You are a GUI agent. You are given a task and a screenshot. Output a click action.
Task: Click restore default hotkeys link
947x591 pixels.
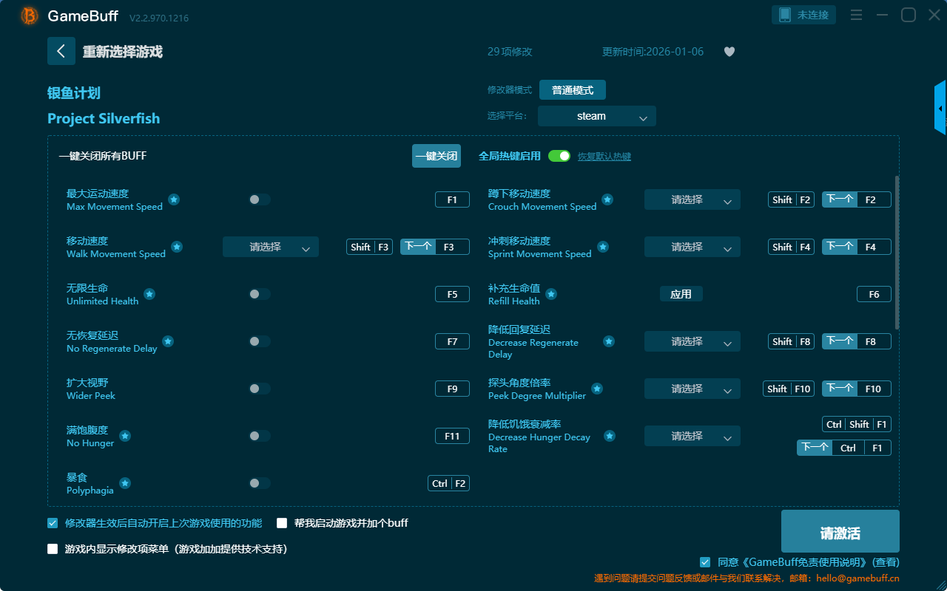tap(604, 157)
